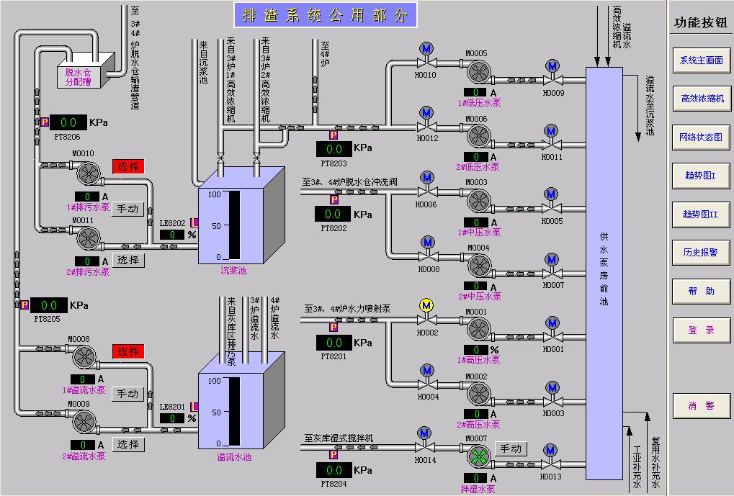Viewport: 734px width, 496px height.
Task: Click the M0007 mixing water pump icon
Action: pos(478,456)
